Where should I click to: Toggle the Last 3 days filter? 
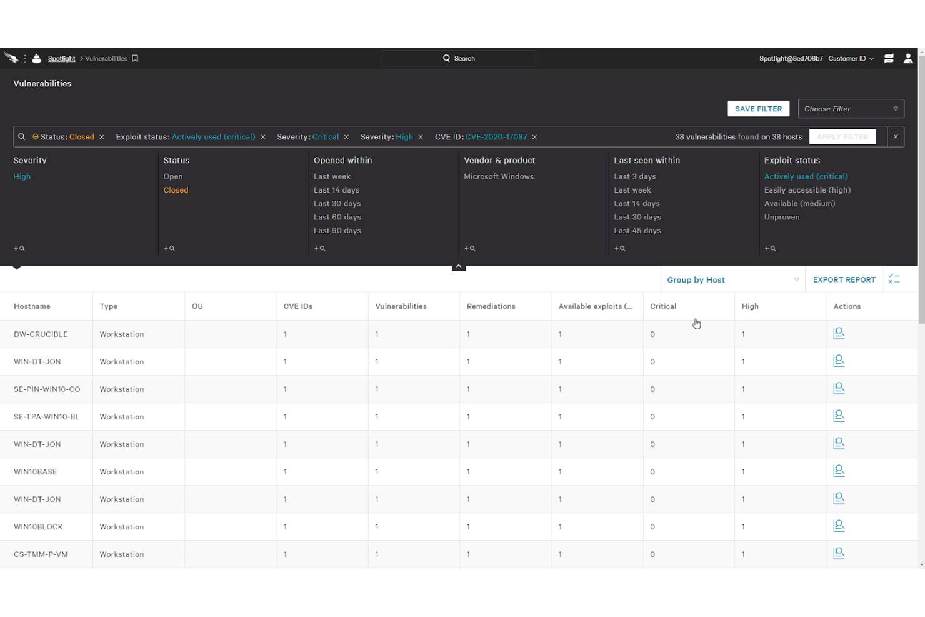pos(634,176)
